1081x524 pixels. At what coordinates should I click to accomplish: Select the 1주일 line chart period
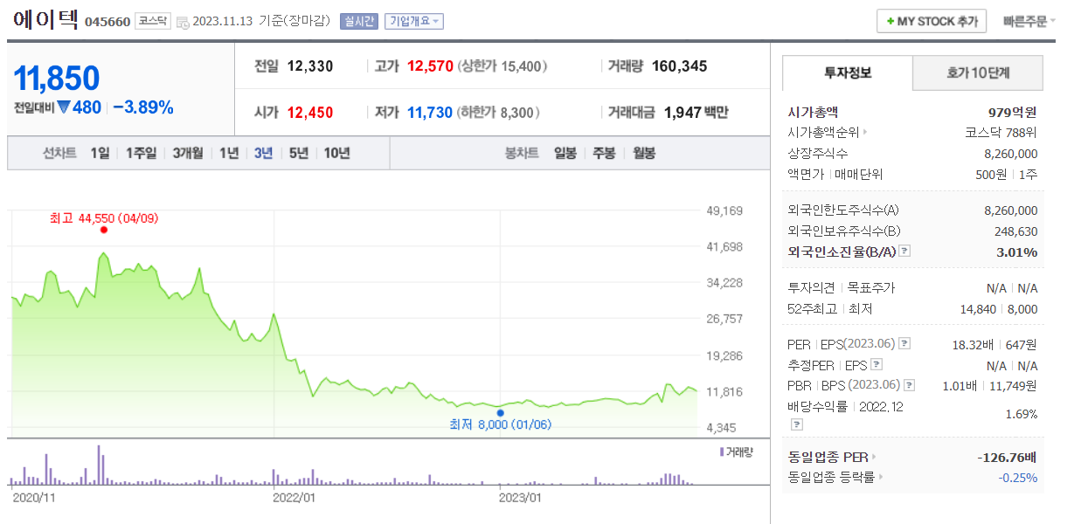(x=141, y=153)
